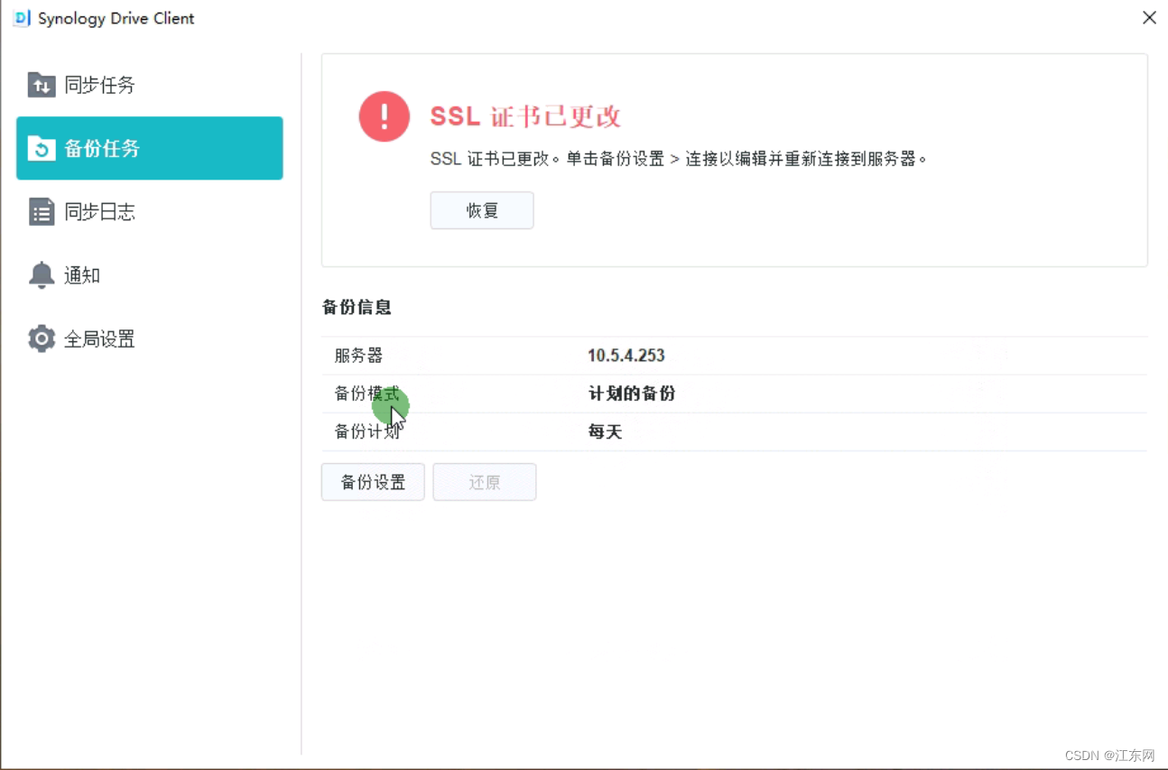This screenshot has height=770, width=1168.
Task: Open the 全局设置 menu item
Action: [x=150, y=339]
